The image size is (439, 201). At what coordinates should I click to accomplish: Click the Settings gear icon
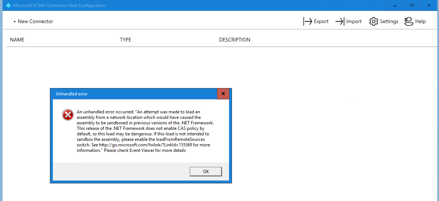374,22
